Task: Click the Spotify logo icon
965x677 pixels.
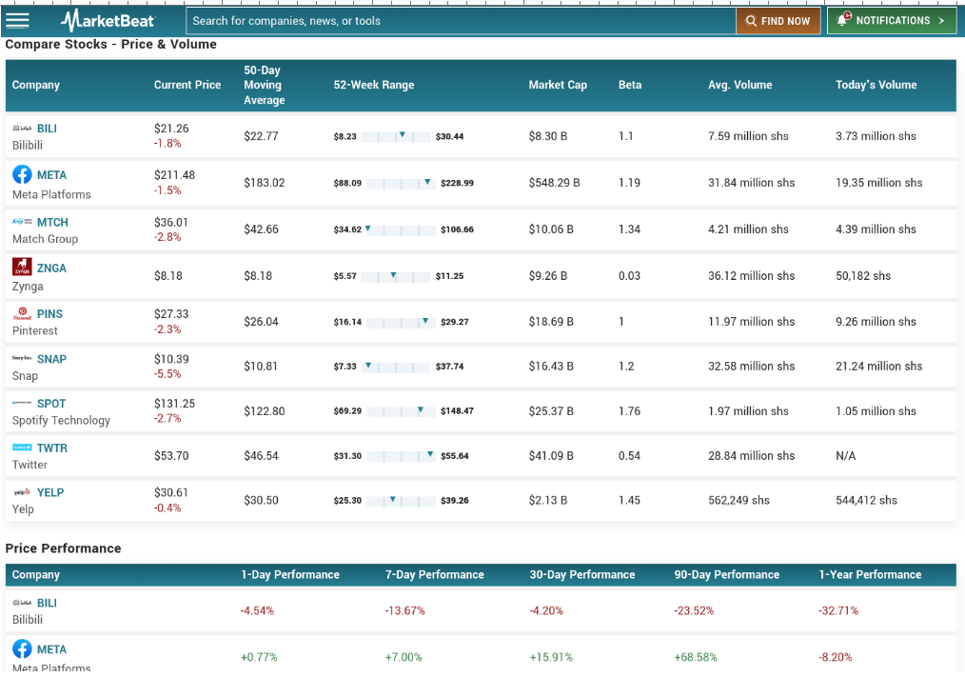Action: click(22, 403)
